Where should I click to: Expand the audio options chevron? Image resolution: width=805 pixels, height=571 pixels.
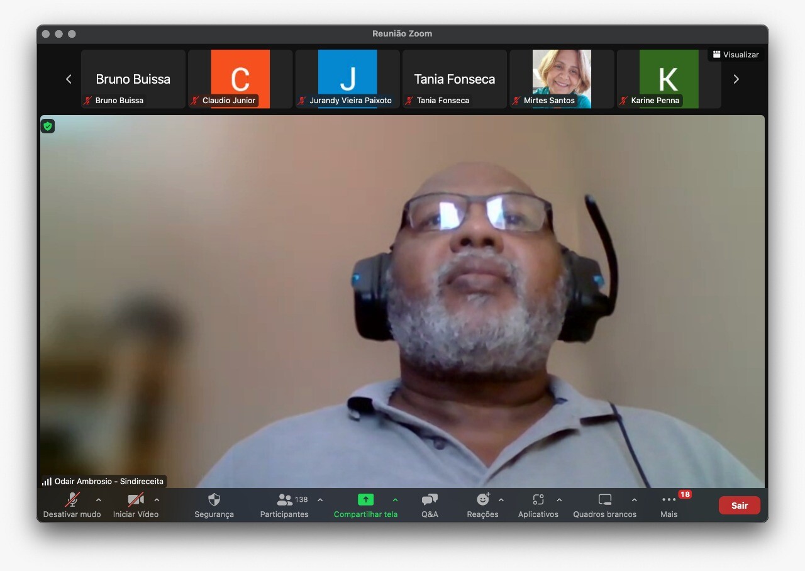click(99, 501)
